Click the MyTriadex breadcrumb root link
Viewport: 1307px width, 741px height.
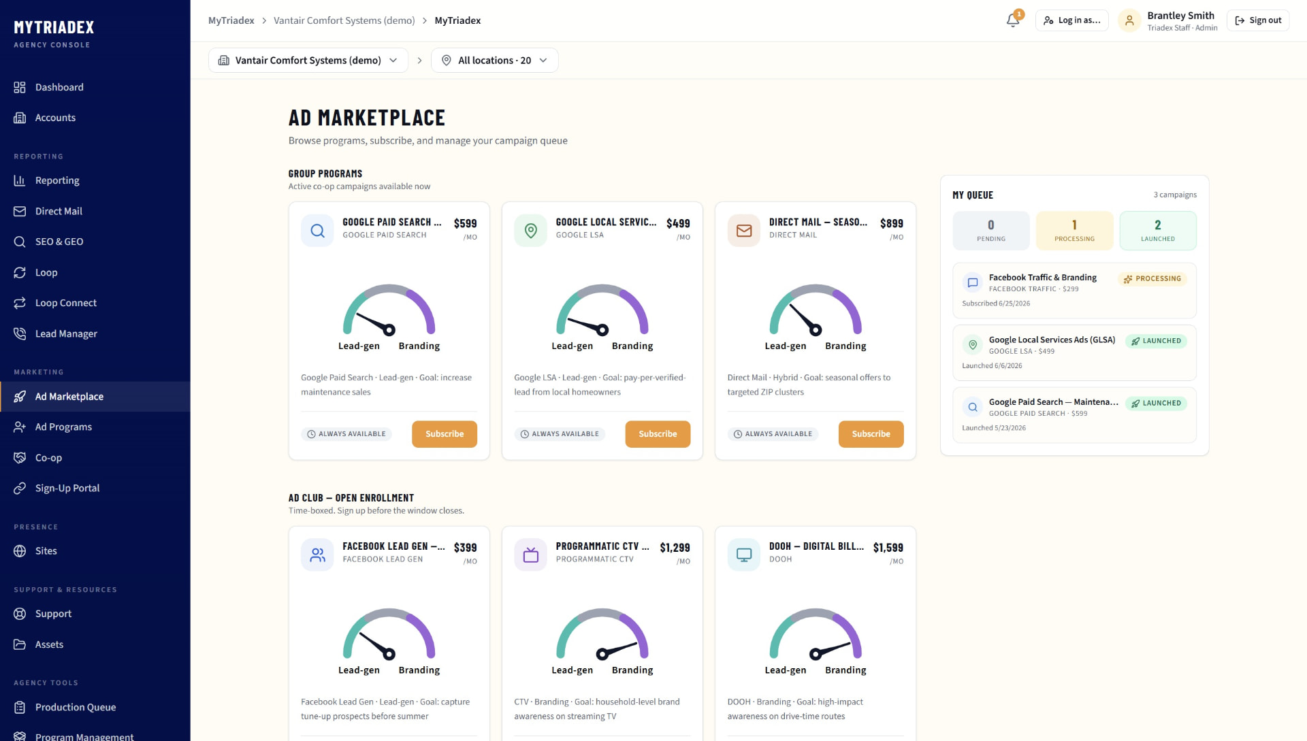tap(231, 20)
